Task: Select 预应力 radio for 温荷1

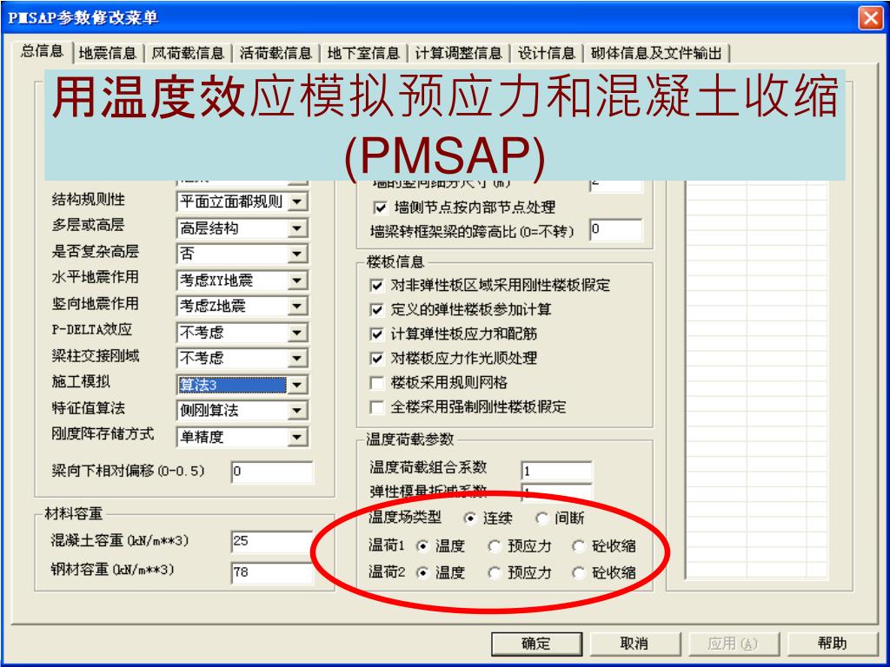Action: (495, 546)
